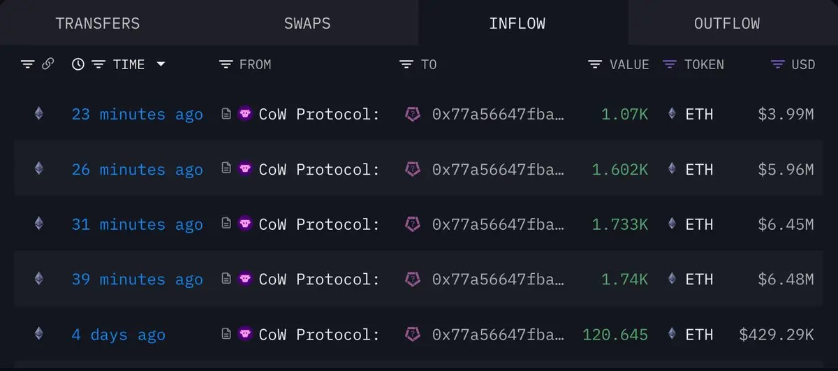The height and width of the screenshot is (371, 838).
Task: Click Ethereum chain icon in 23 minutes row
Action: (39, 113)
